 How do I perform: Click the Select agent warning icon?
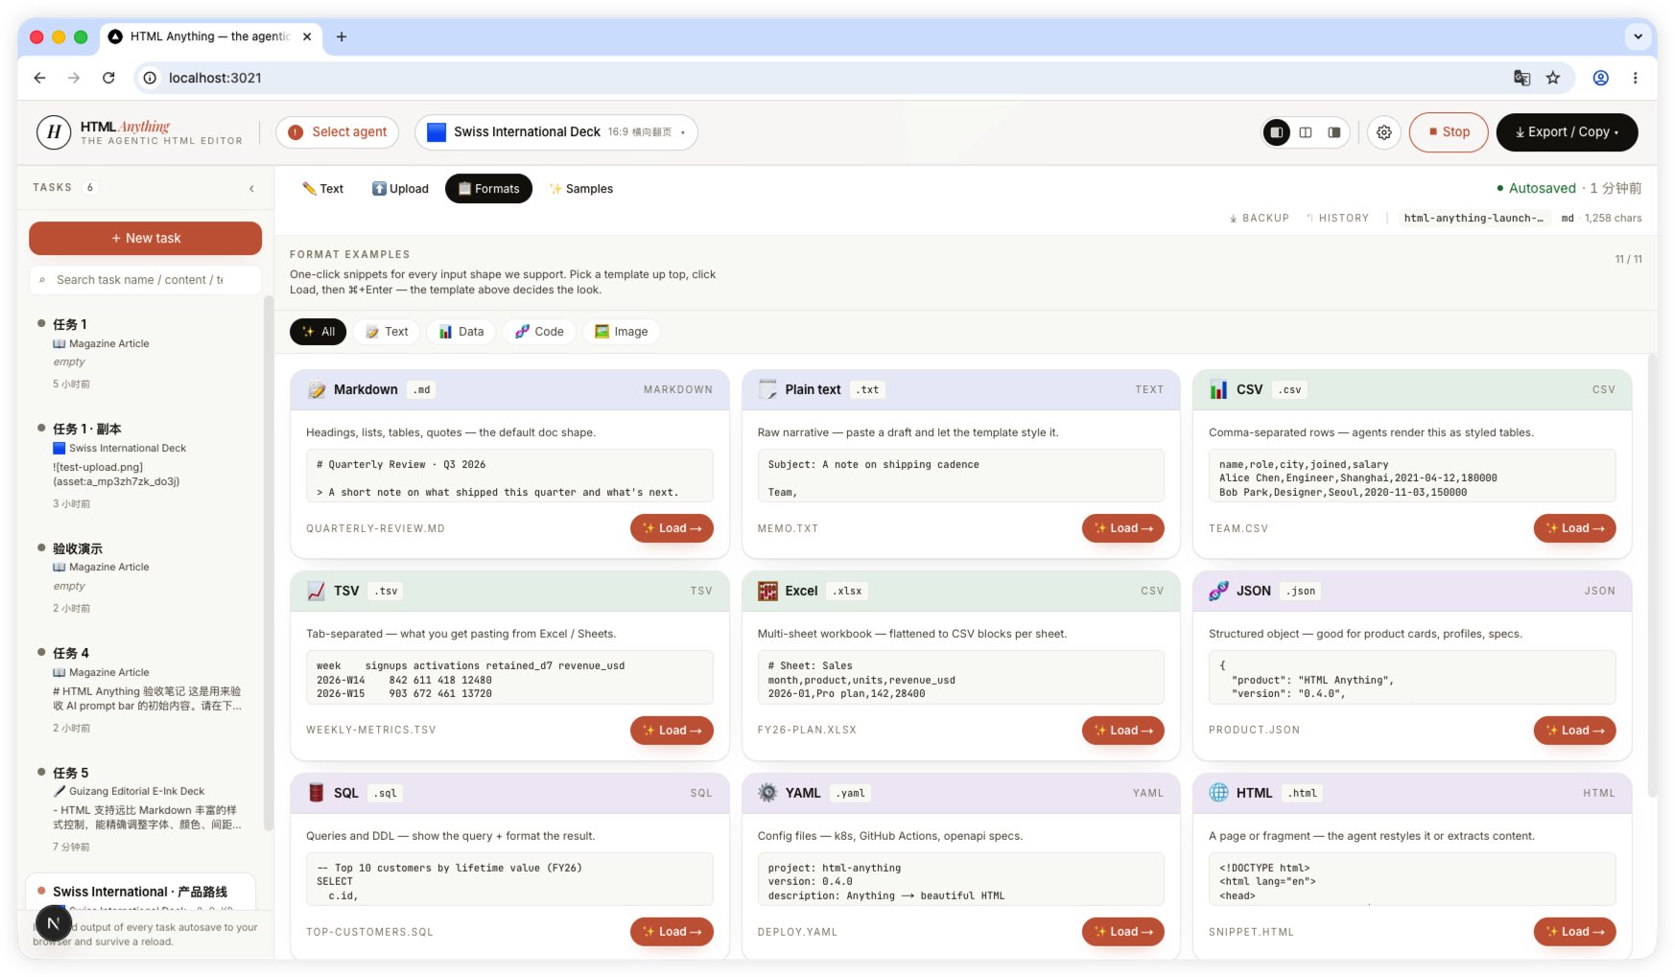pos(295,132)
